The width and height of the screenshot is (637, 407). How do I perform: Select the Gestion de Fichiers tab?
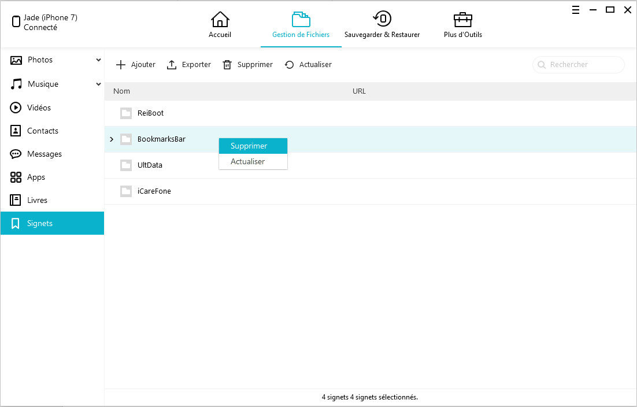301,25
